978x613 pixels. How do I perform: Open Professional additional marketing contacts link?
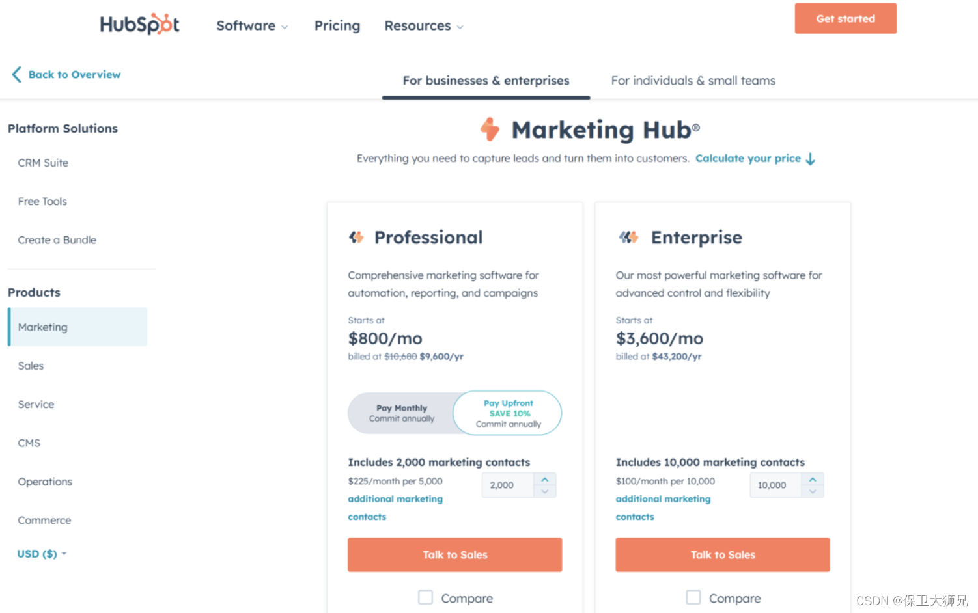(395, 508)
